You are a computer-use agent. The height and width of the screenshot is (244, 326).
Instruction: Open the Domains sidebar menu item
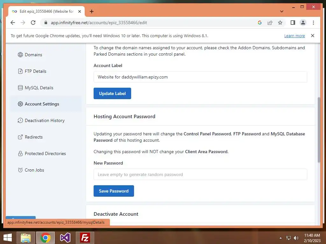click(46, 55)
